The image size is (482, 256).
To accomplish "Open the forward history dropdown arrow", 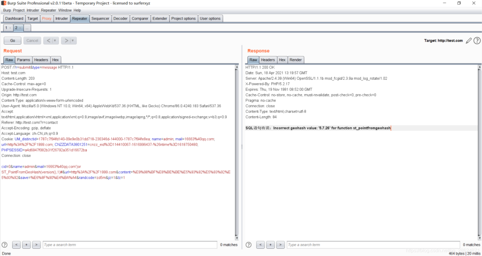I will point(73,41).
